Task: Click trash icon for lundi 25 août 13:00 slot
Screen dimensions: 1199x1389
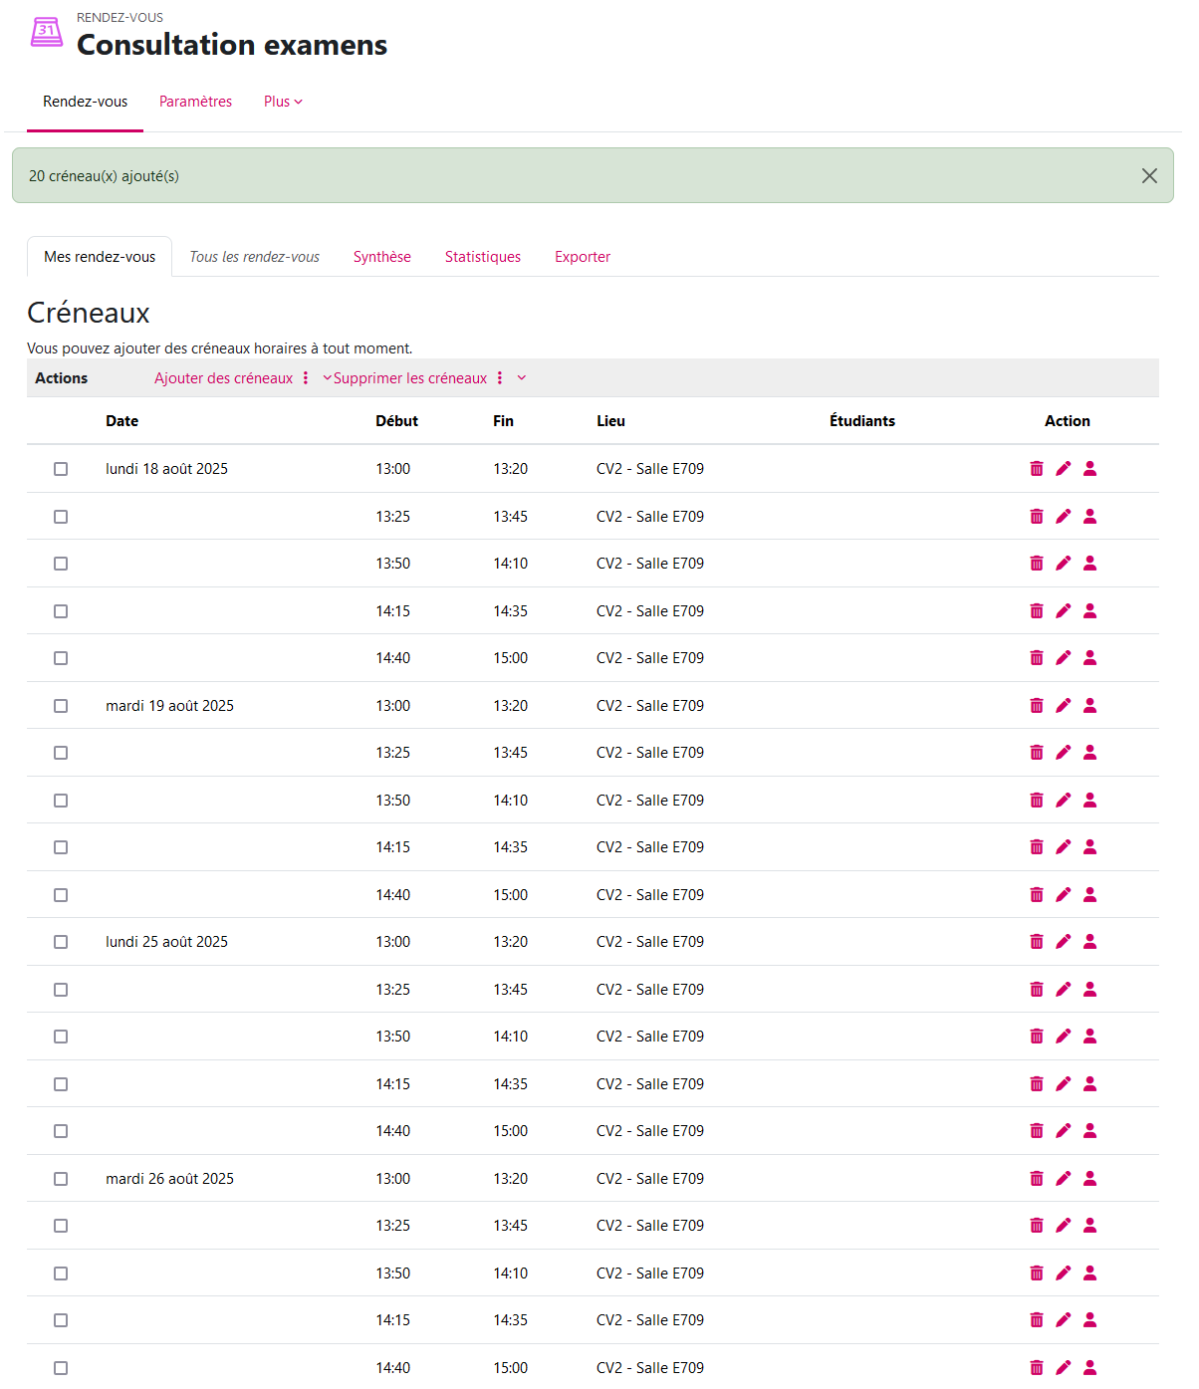Action: click(1036, 942)
